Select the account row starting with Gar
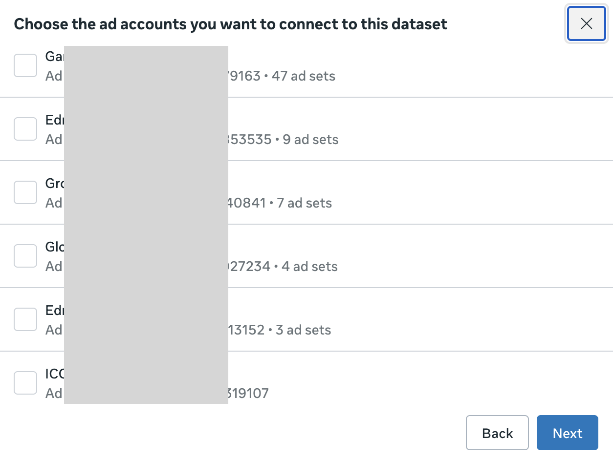This screenshot has width=613, height=461. pos(306,66)
